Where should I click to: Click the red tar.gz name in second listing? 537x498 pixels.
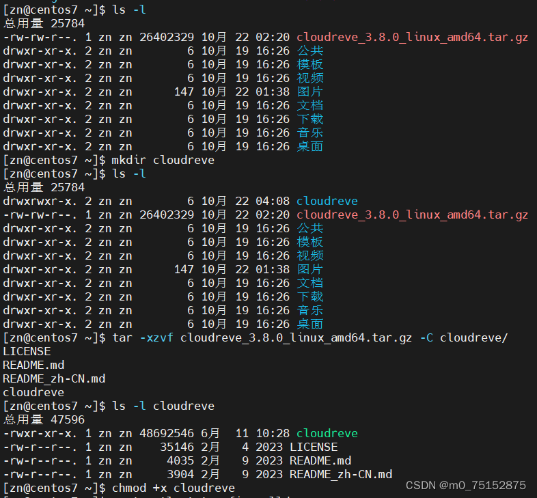[413, 215]
